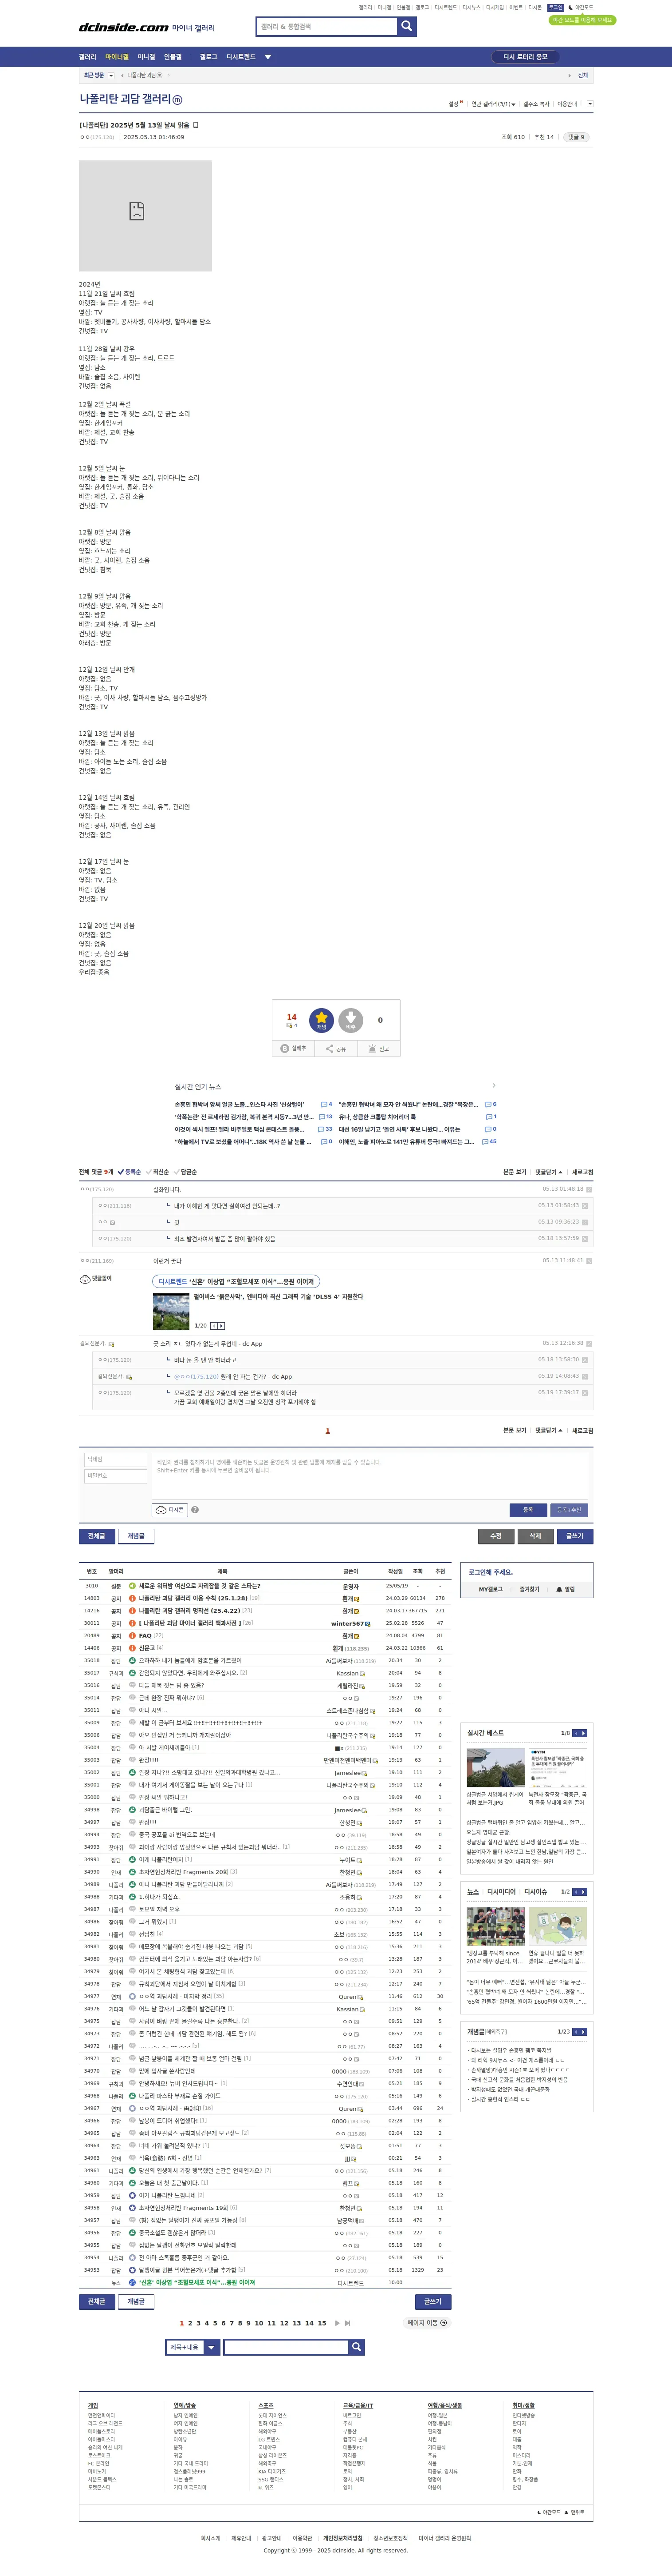Open the 인물갤 menu item

click(173, 57)
